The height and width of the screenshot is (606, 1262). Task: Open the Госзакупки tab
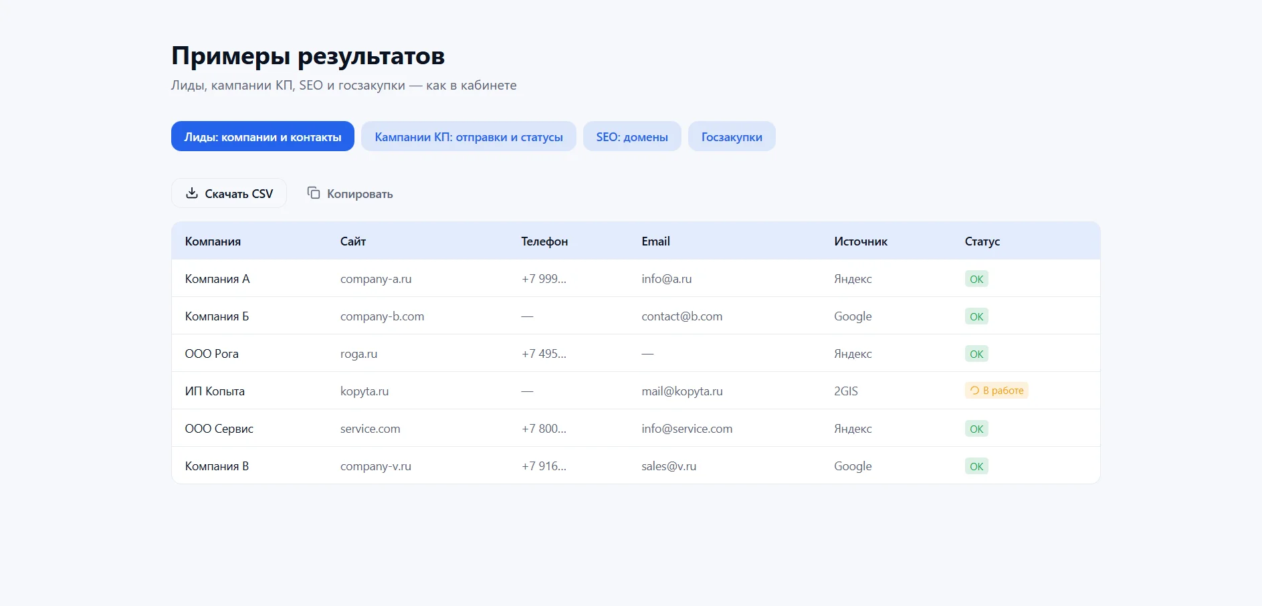[731, 136]
